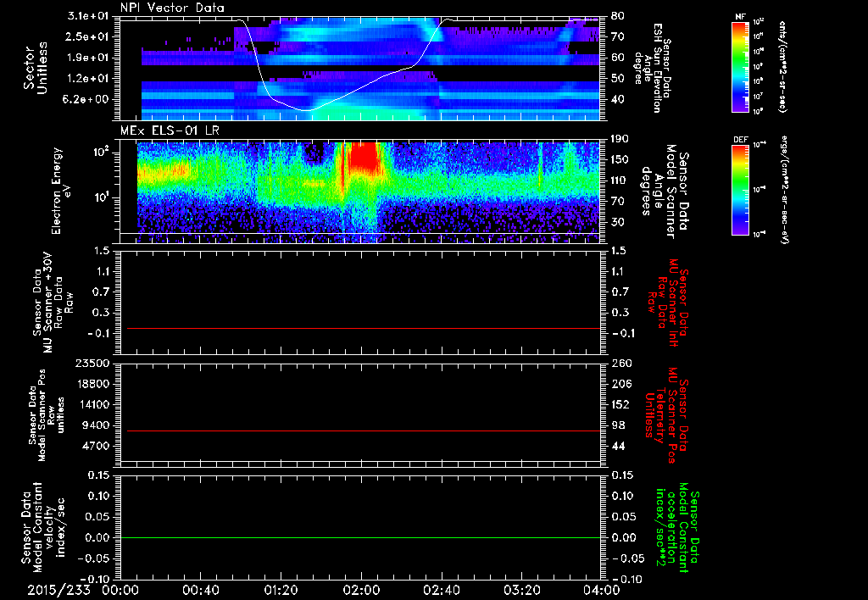
Task: Click the '00:40' time axis label
Action: (200, 590)
